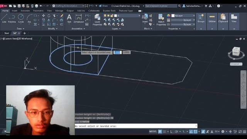Open the Express Tools ribbon tab
The height and width of the screenshot is (139, 247).
coord(109,11)
